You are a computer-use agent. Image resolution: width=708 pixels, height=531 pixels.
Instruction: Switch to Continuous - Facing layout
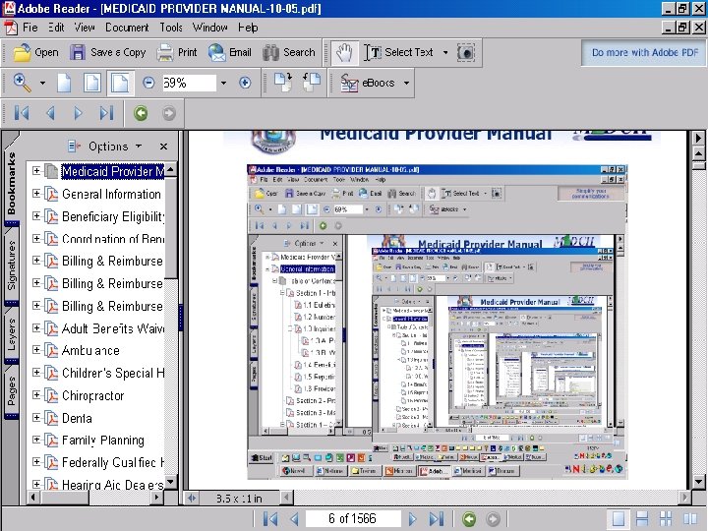click(666, 519)
